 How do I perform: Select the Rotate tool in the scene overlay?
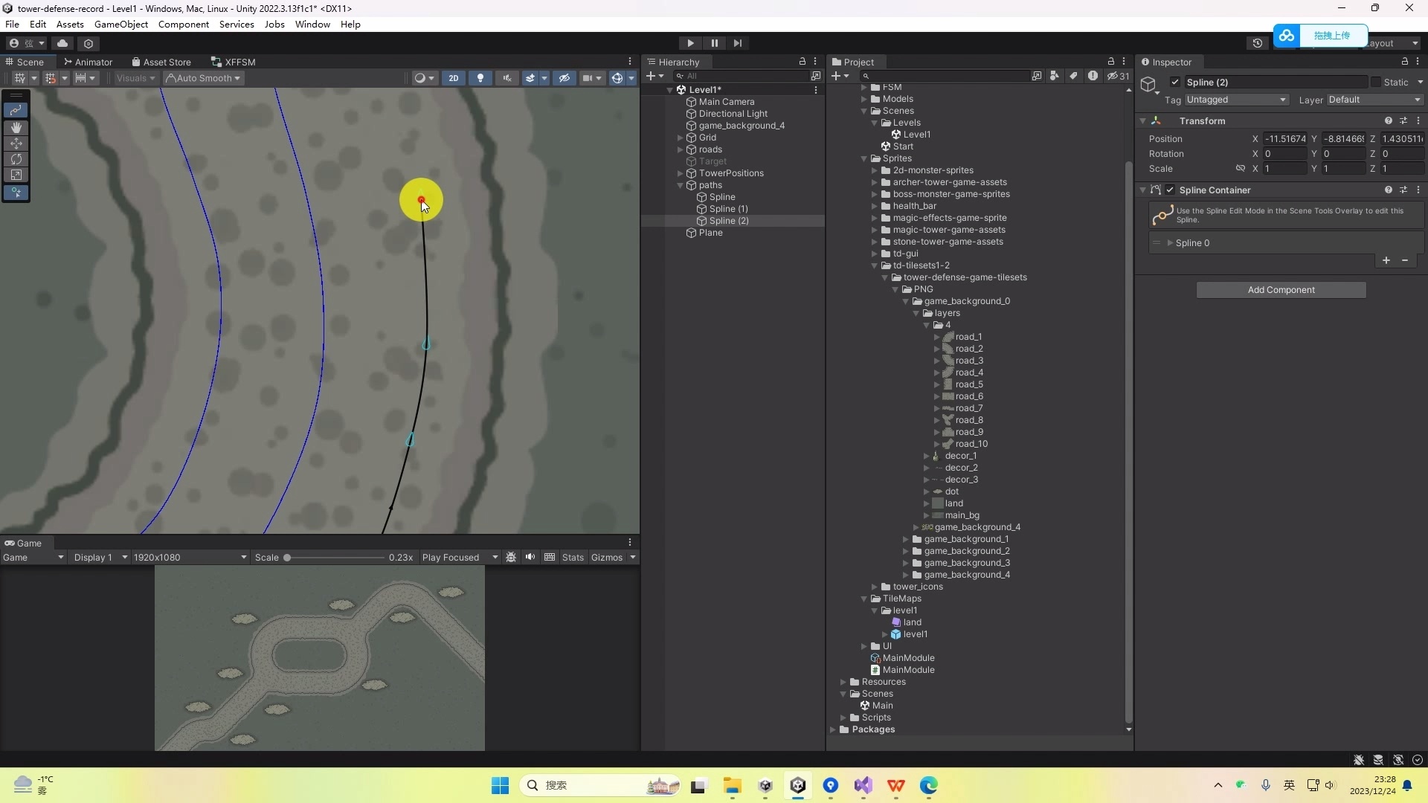(x=16, y=159)
